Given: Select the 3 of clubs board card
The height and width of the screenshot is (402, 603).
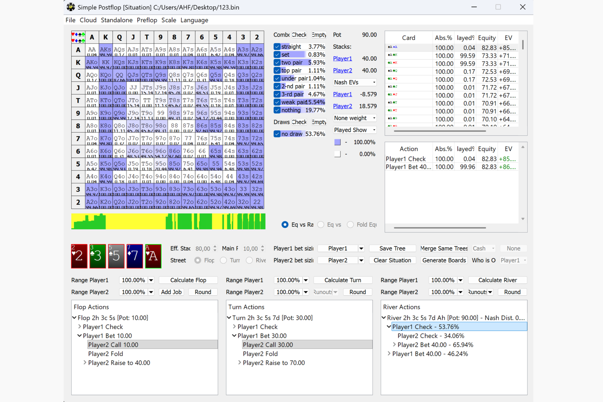Looking at the screenshot, I should (98, 256).
